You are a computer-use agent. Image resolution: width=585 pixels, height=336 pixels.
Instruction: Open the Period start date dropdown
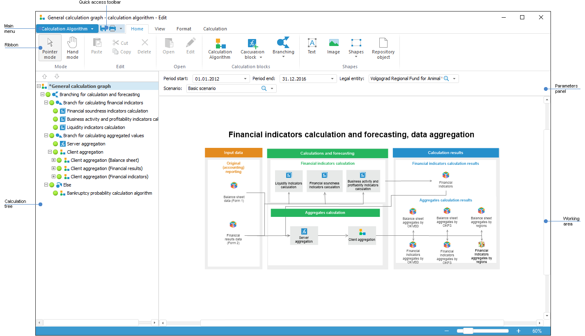(x=245, y=79)
